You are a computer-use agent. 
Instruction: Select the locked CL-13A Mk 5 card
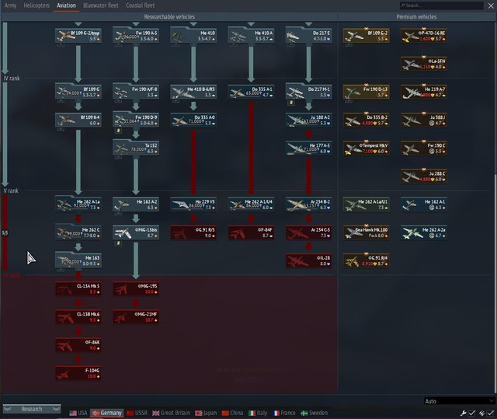tap(78, 288)
